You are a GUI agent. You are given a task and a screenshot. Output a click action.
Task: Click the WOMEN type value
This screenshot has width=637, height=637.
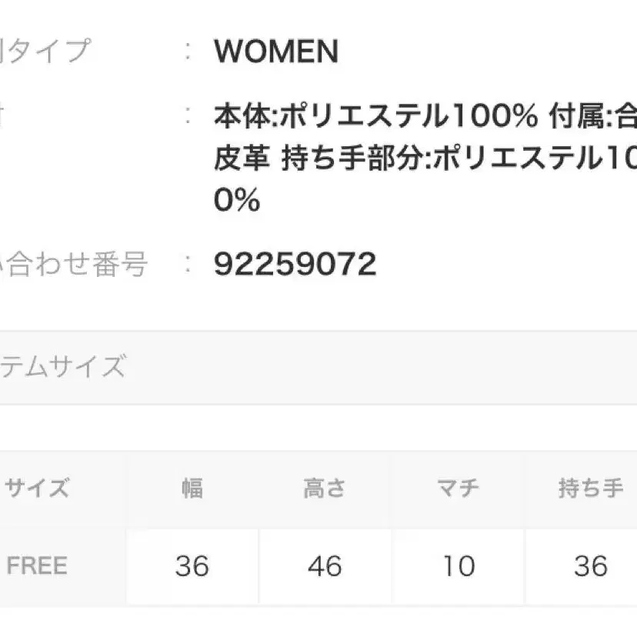(276, 52)
